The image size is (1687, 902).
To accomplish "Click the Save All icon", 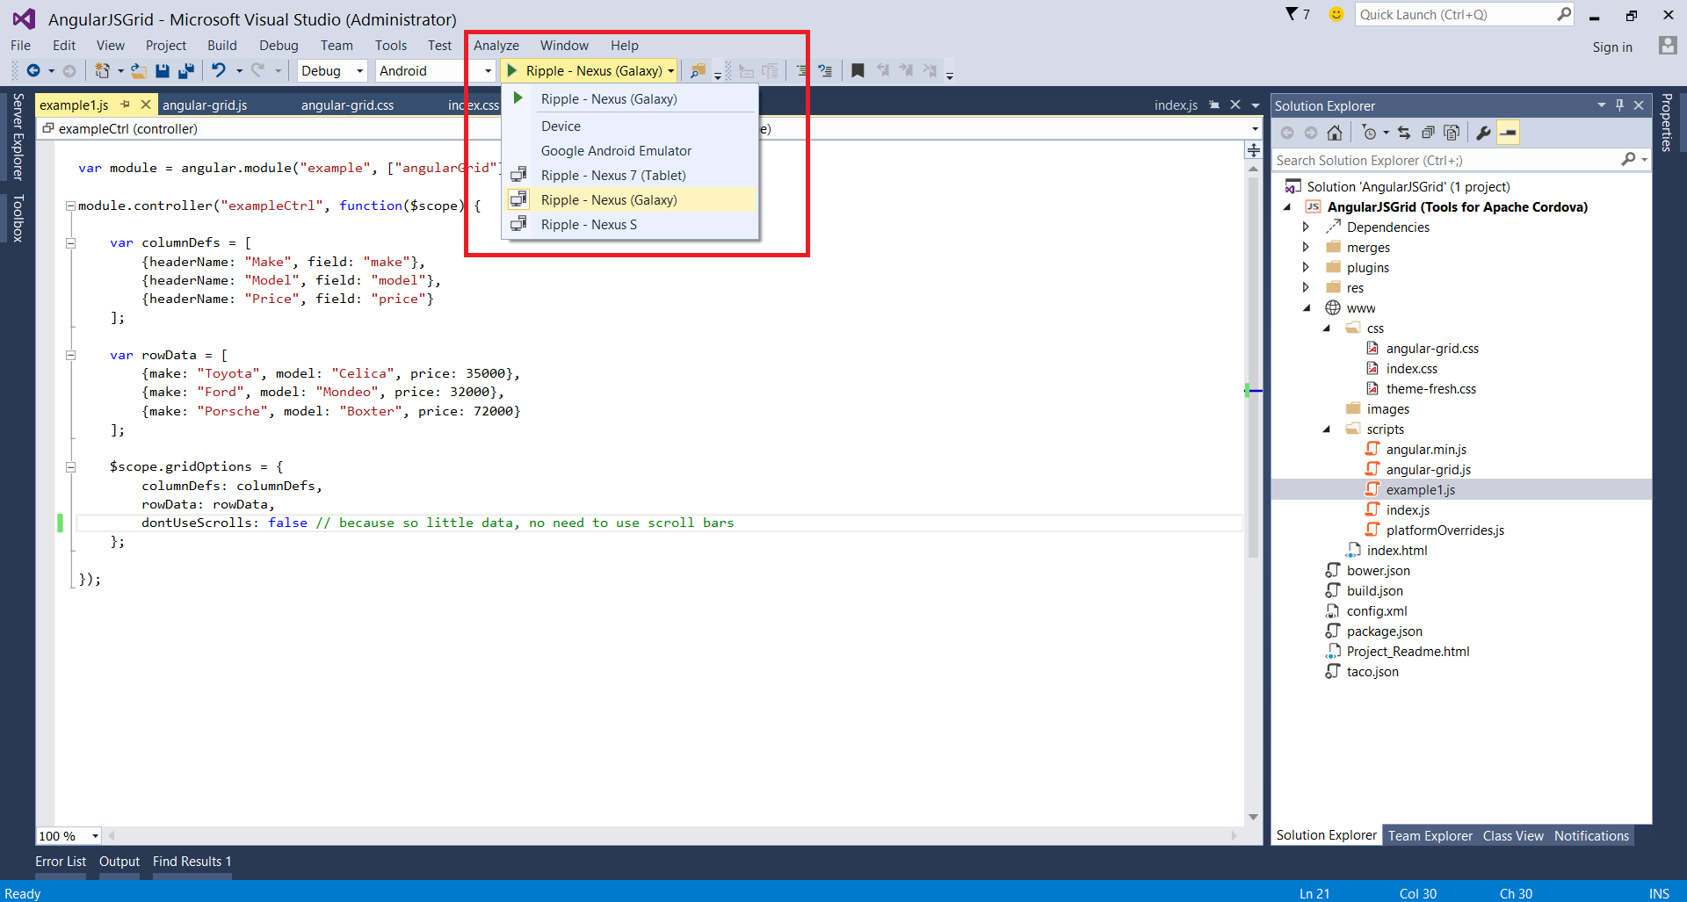I will [186, 70].
